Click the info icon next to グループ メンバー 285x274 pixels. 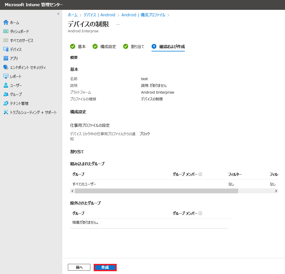point(200,174)
